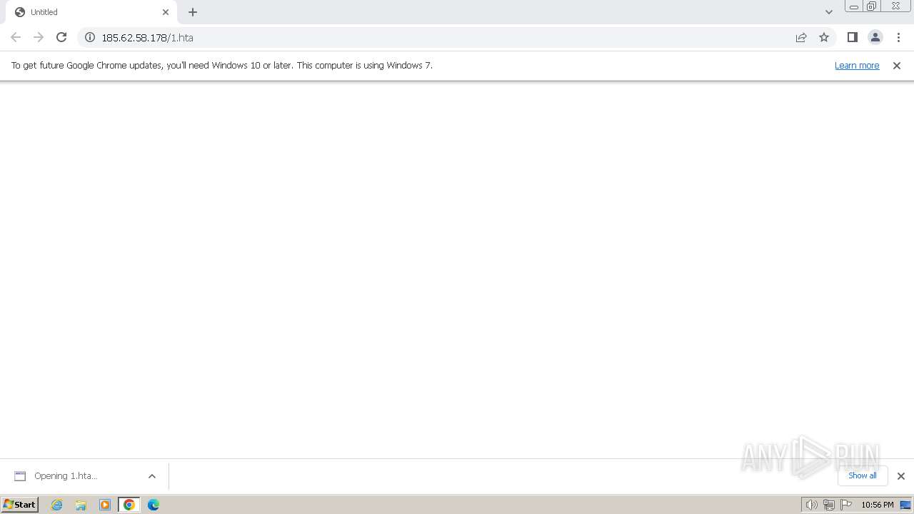Open volume speaker tray icon
914x514 pixels.
pos(811,505)
